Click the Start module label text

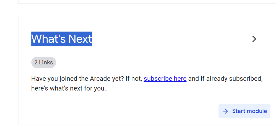(x=250, y=111)
